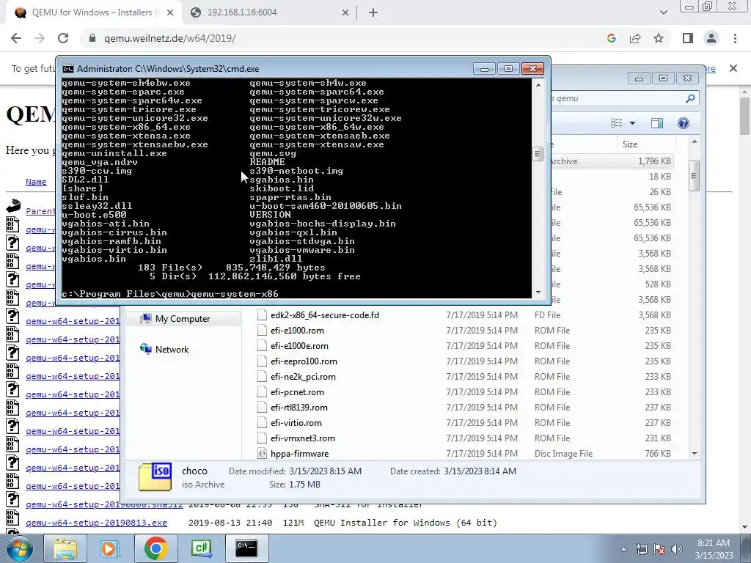Screen dimensions: 751x563
Task: Click cmd window scrollbar up arrow
Action: point(538,85)
